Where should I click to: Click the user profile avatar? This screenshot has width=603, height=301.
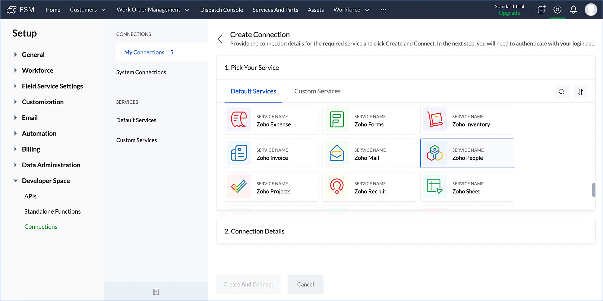(x=591, y=10)
